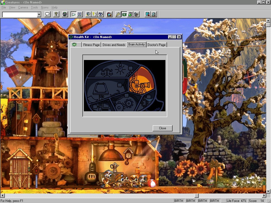271x203 pixels.
Task: Click the highlighted orange telescope brain lobe
Action: [x=142, y=81]
